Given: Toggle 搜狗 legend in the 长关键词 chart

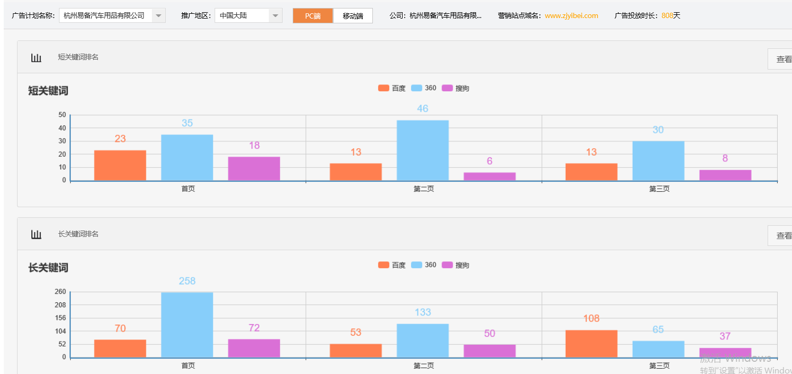Looking at the screenshot, I should click(x=455, y=265).
